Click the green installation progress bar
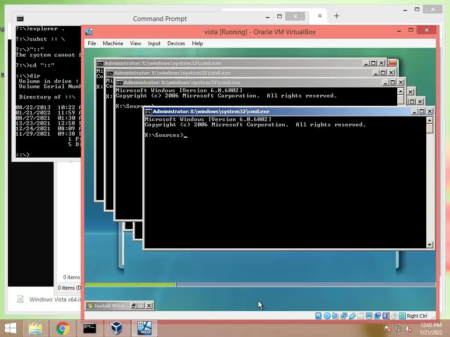Screen dimensions: 450x337 (x=130, y=284)
